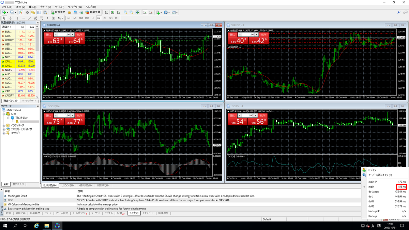Select the dc-Japan server entry
Screen dimensions: 409x230
384,191
